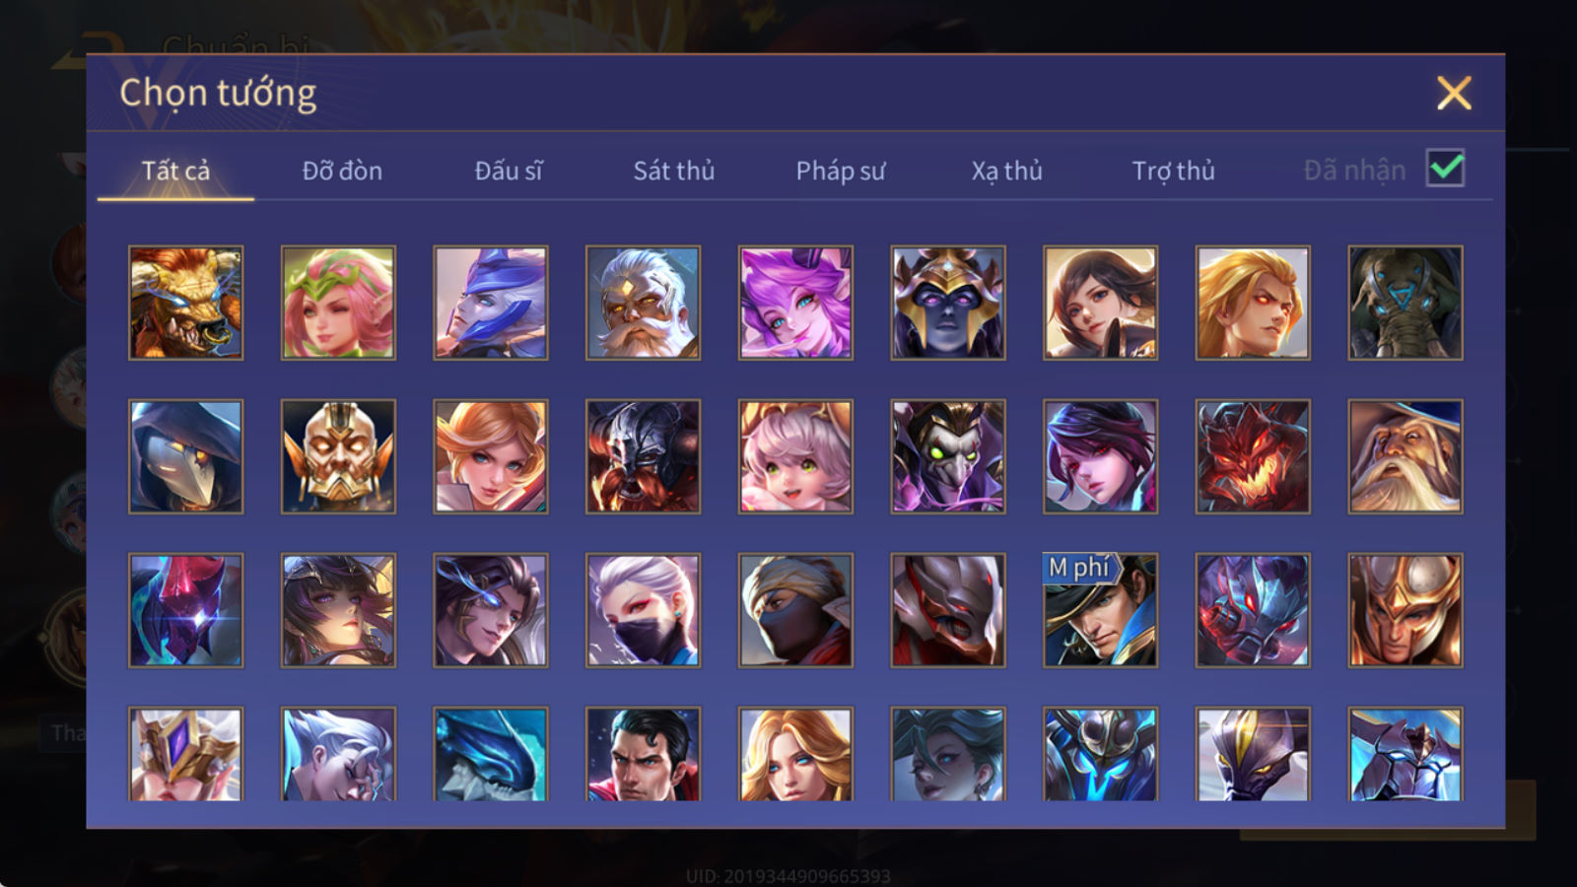Choose the hero marked 'M phí'
Viewport: 1577px width, 887px height.
pyautogui.click(x=1100, y=610)
